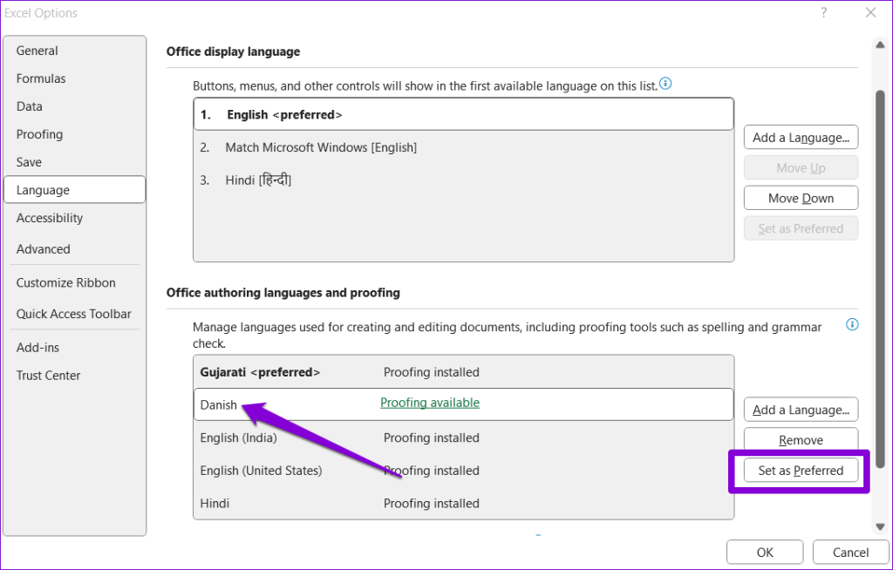Confirm changes with the OK button
Image resolution: width=893 pixels, height=570 pixels.
point(765,553)
